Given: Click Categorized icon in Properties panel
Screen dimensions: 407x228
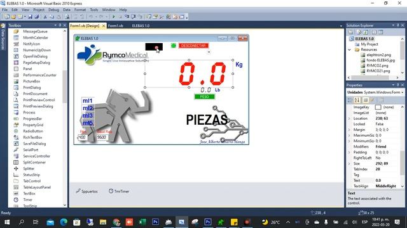Looking at the screenshot, I should (x=350, y=100).
